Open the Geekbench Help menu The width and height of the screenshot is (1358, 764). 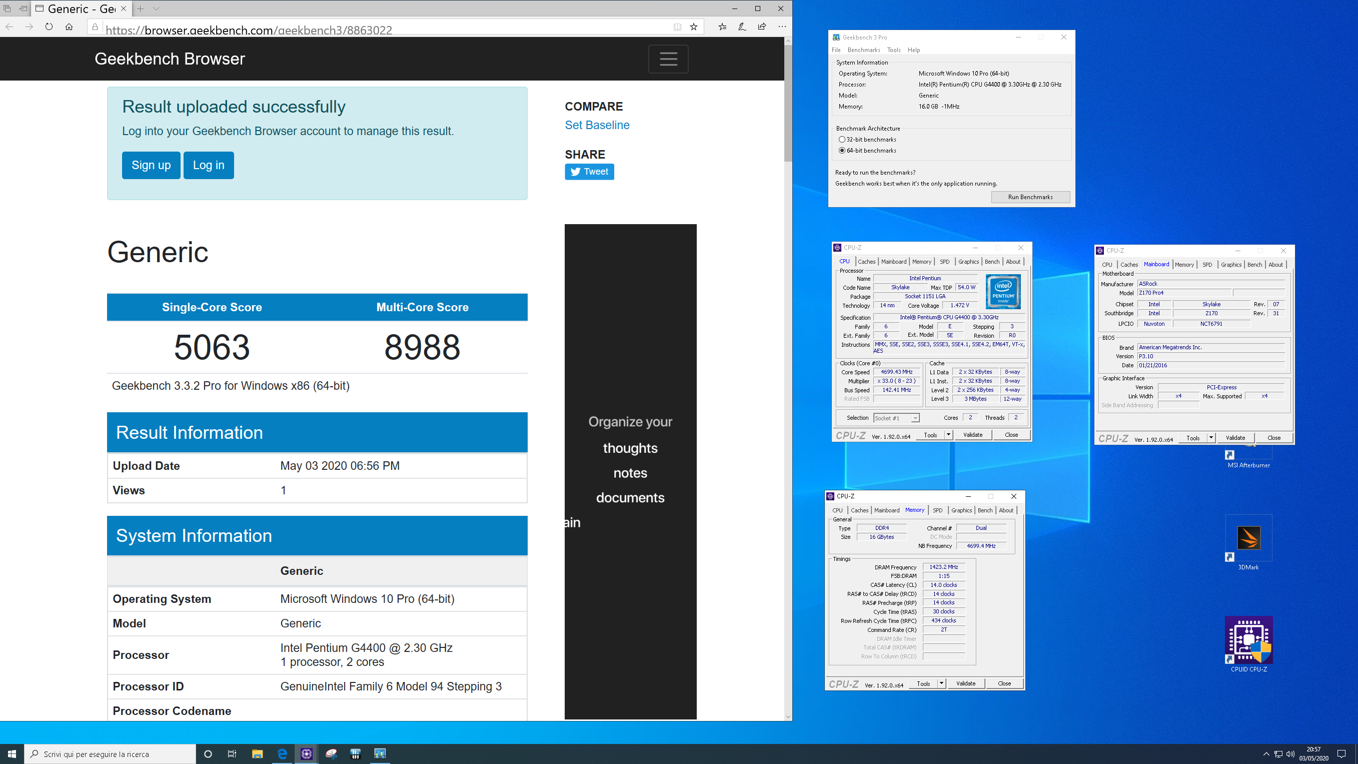point(914,50)
